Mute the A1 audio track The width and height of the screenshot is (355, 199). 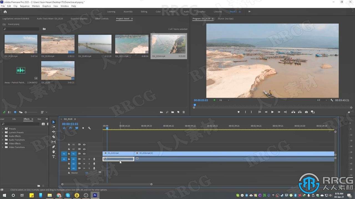point(84,159)
